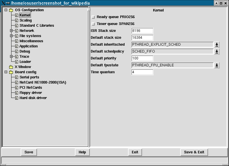Expand the Network tree node
Screen dimensions: 229x166
[11, 31]
